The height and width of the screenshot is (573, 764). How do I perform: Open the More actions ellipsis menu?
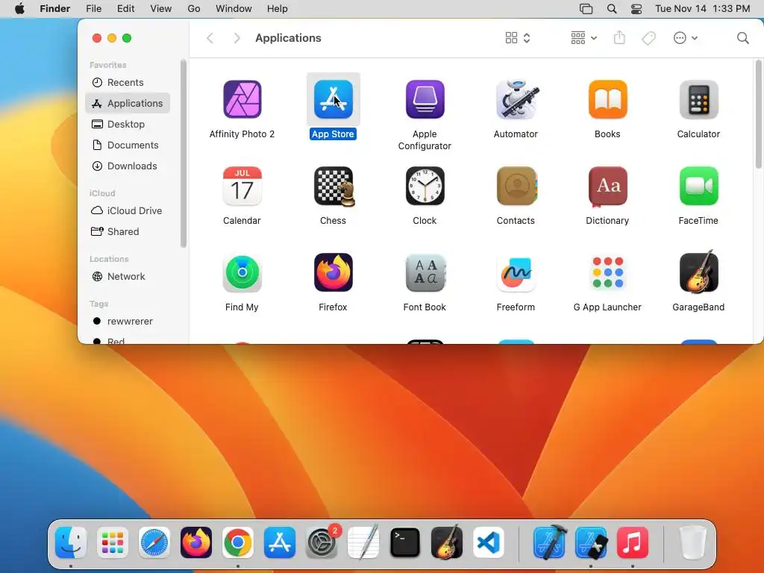click(685, 38)
